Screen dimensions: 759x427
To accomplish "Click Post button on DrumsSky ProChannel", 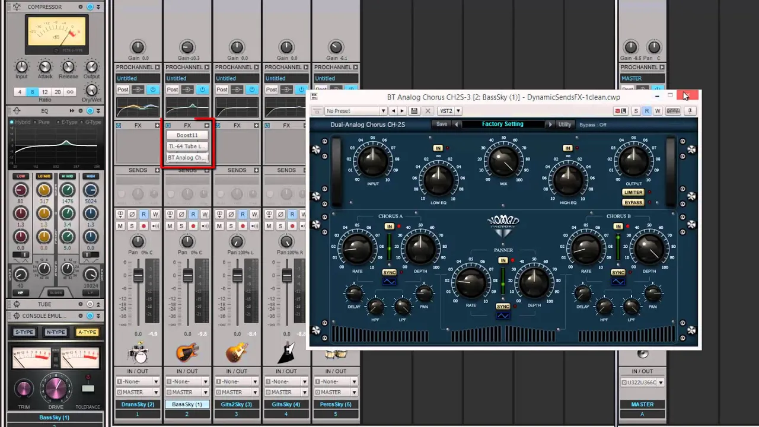I will [123, 90].
